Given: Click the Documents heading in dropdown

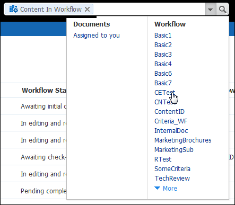Looking at the screenshot, I should (x=92, y=24).
